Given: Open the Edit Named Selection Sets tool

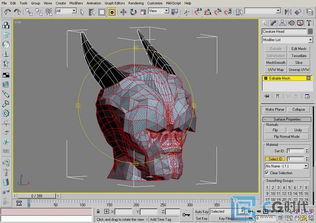Looking at the screenshot, I should (239, 12).
